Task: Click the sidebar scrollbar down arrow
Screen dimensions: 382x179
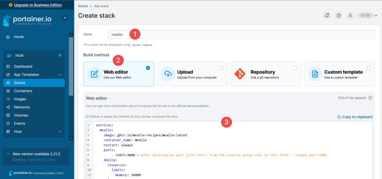Action: 71,138
